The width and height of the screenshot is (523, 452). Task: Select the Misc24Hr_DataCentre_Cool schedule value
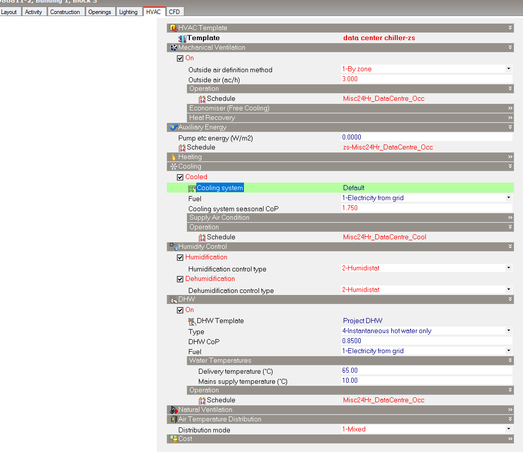[x=384, y=237]
